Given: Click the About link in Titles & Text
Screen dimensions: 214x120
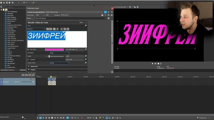Looking at the screenshot, I should 81,22.
